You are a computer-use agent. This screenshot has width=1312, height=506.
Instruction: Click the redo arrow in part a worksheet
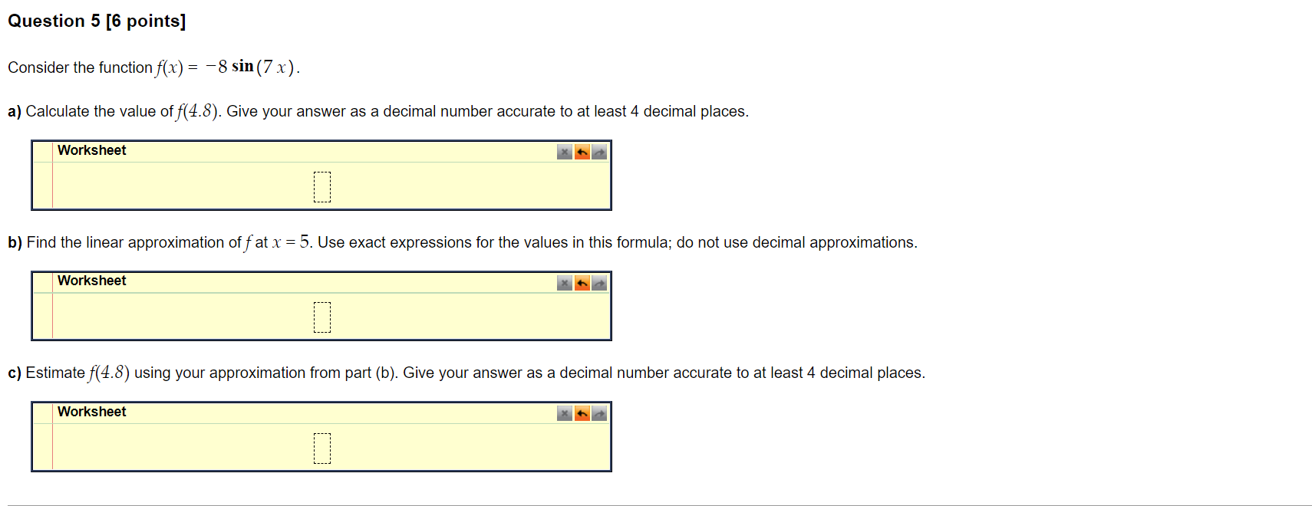coord(599,153)
